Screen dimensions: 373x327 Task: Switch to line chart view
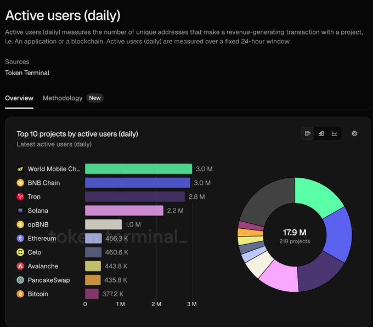coord(335,133)
